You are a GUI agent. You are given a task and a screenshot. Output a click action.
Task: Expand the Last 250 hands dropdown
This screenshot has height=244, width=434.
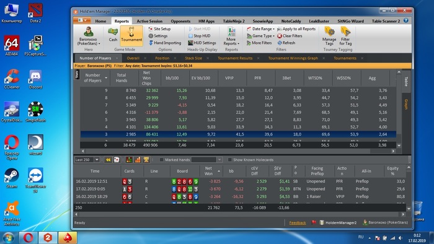click(97, 160)
